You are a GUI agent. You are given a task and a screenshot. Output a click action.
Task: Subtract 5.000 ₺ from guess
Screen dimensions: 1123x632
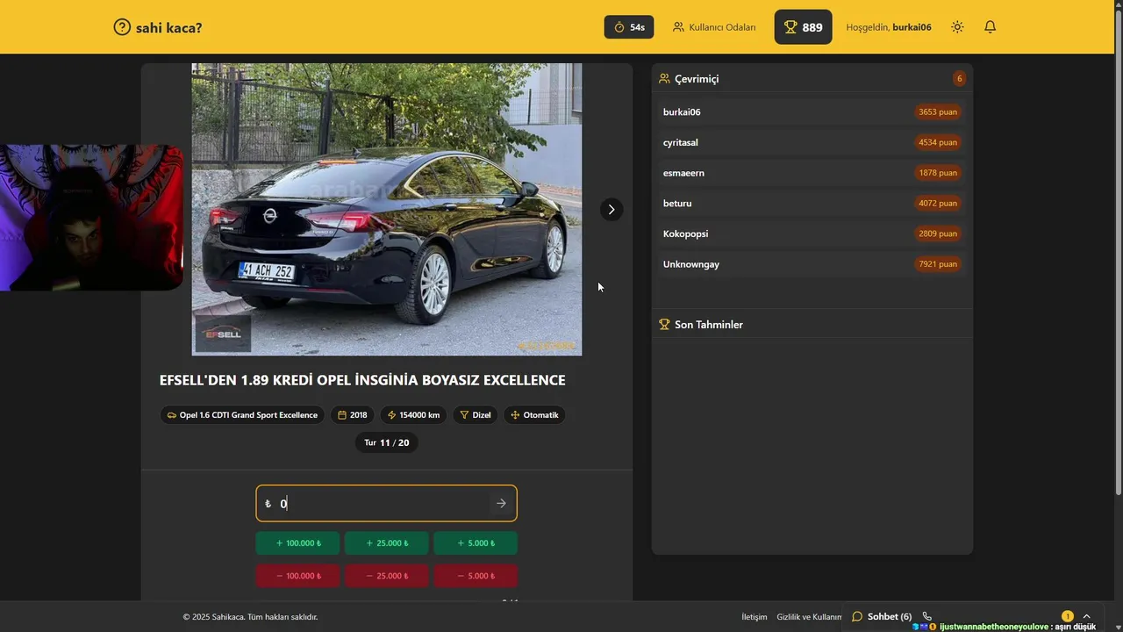[476, 576]
